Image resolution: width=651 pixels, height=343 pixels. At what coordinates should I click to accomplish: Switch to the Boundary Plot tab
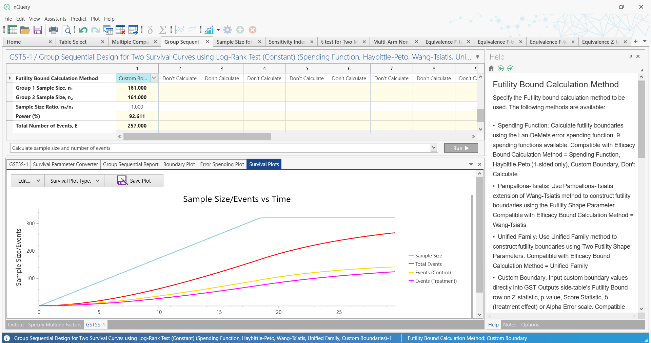(x=179, y=164)
